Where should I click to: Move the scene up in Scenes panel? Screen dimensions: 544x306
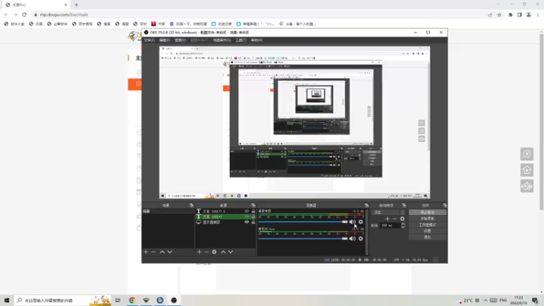162,252
